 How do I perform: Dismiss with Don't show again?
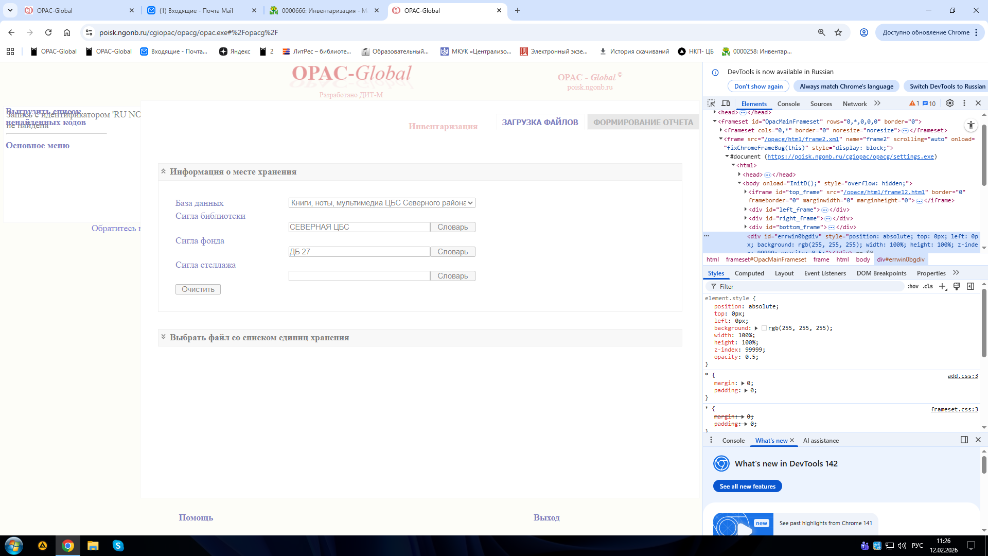[758, 86]
